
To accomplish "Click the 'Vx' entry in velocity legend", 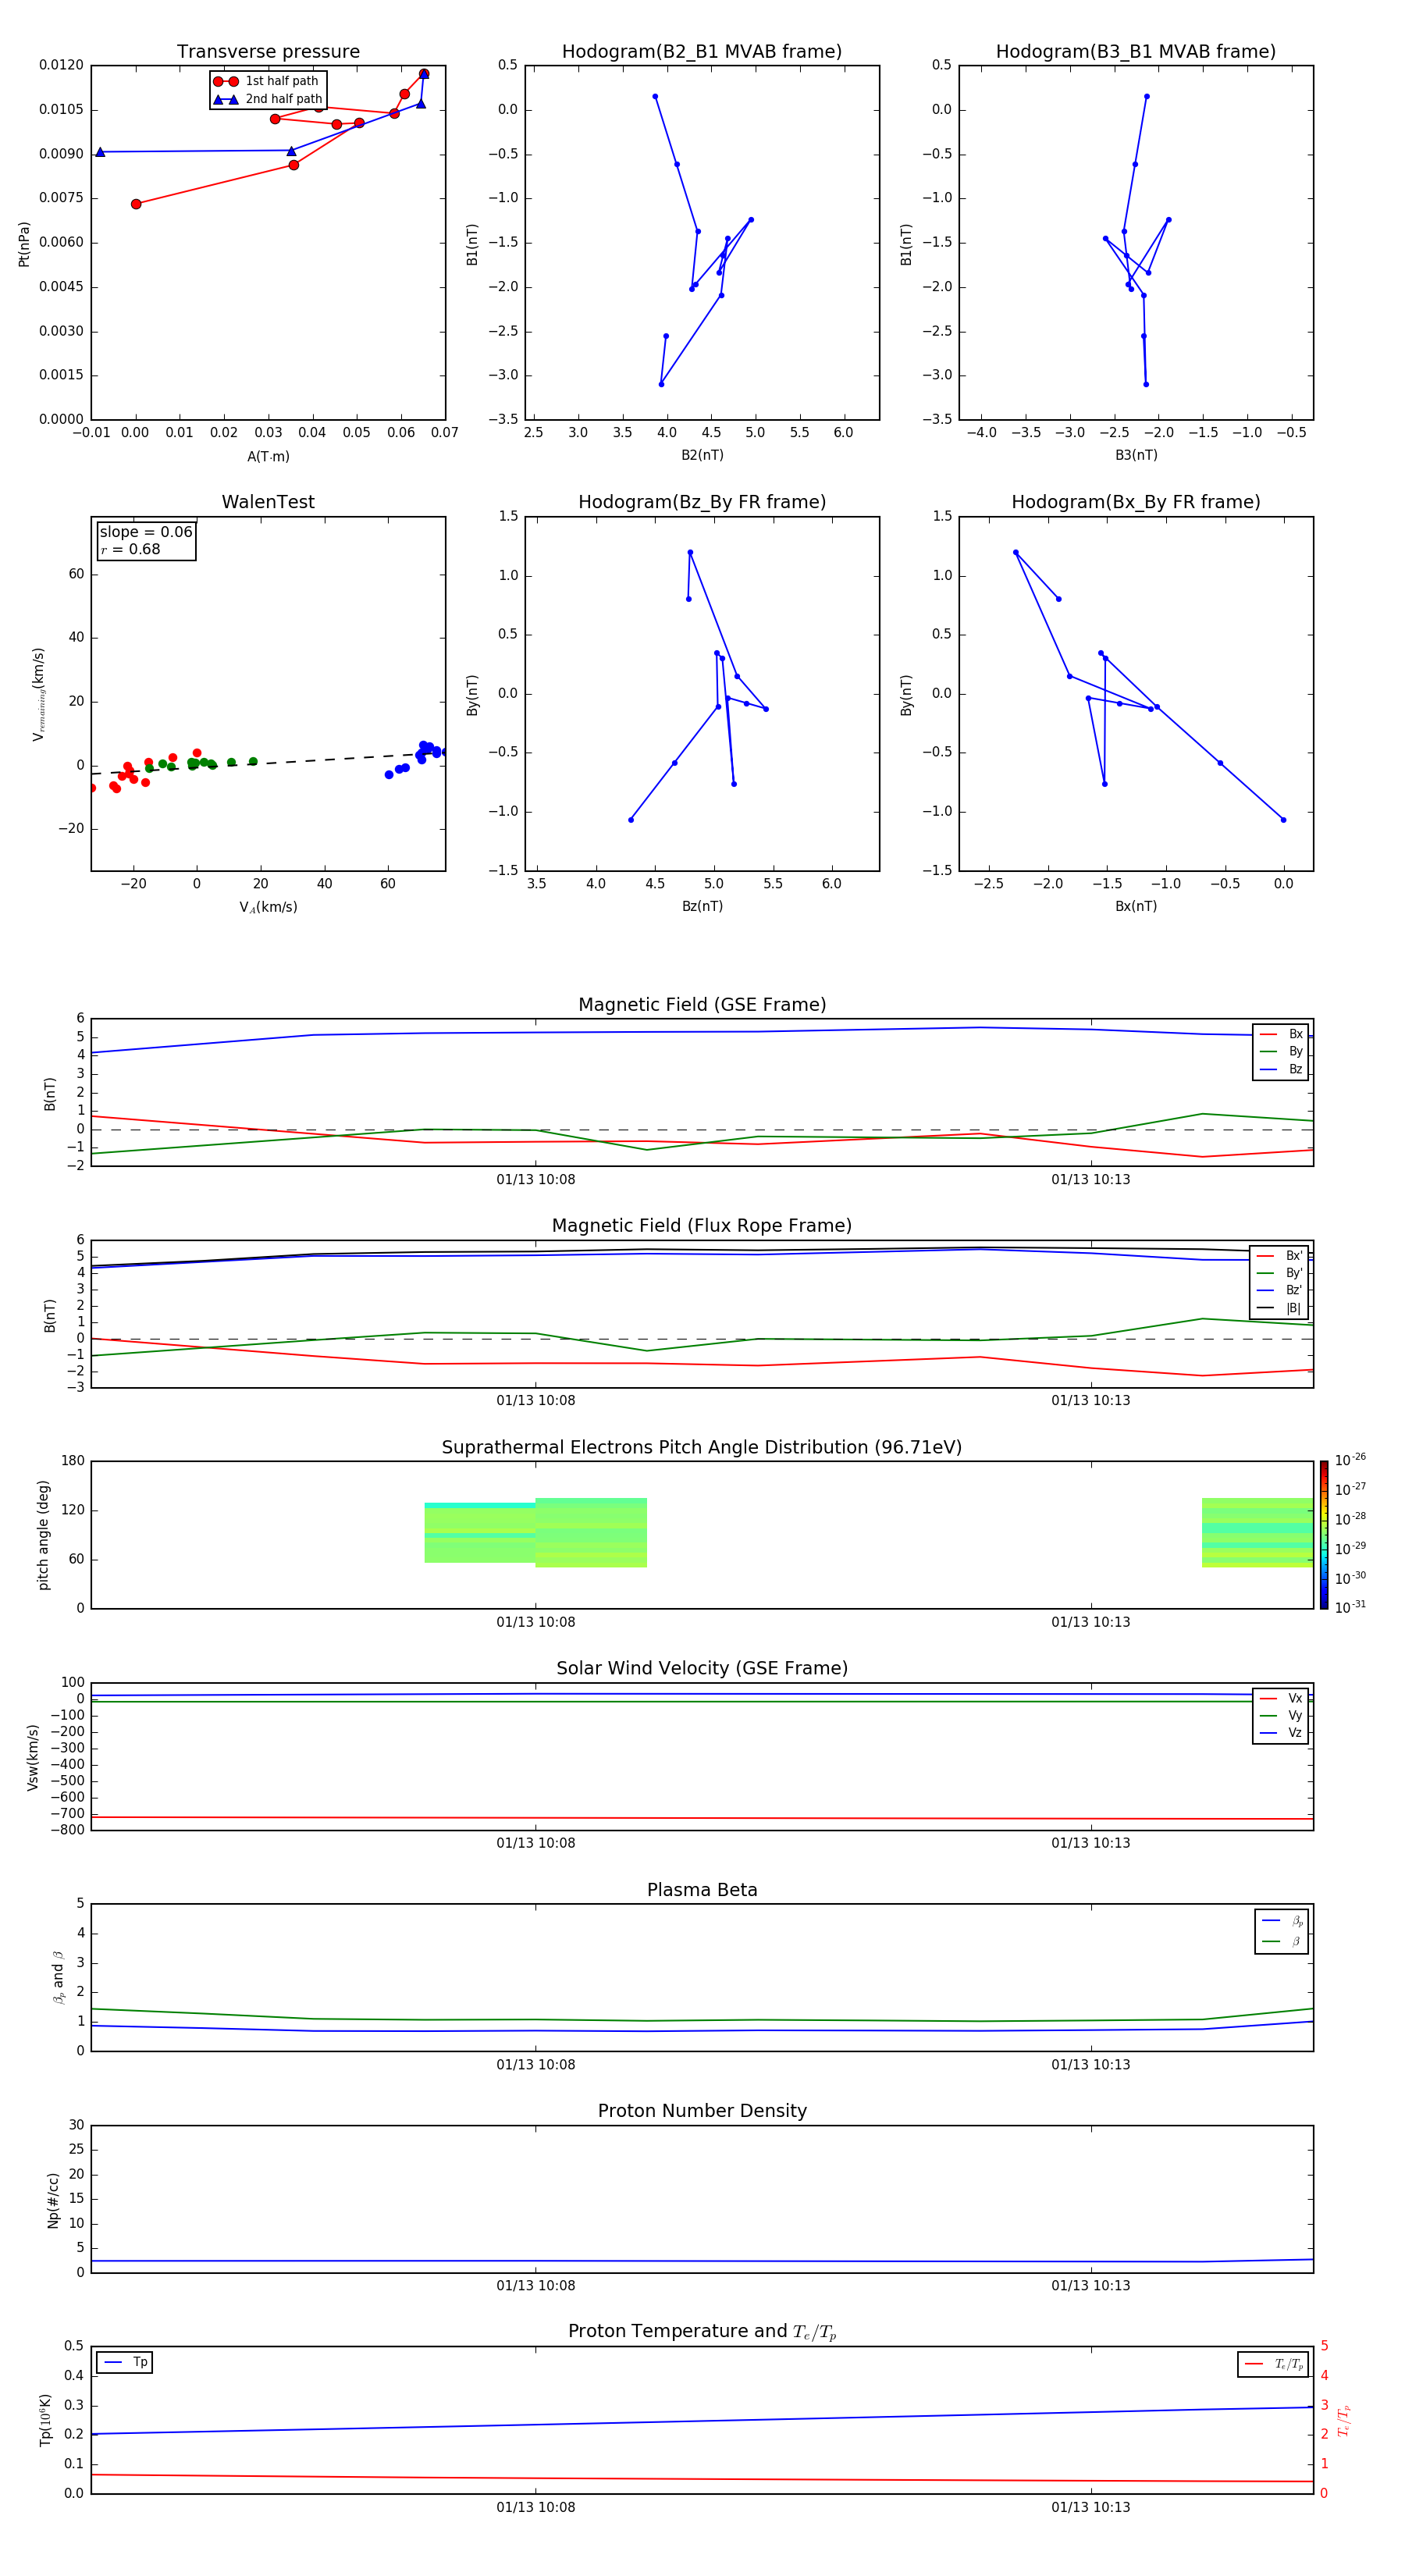I will (1281, 1699).
